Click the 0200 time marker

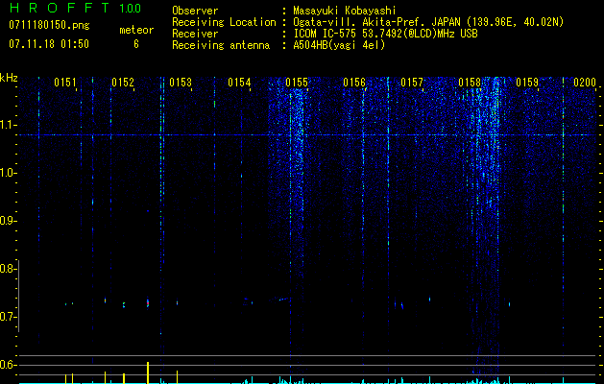[585, 83]
